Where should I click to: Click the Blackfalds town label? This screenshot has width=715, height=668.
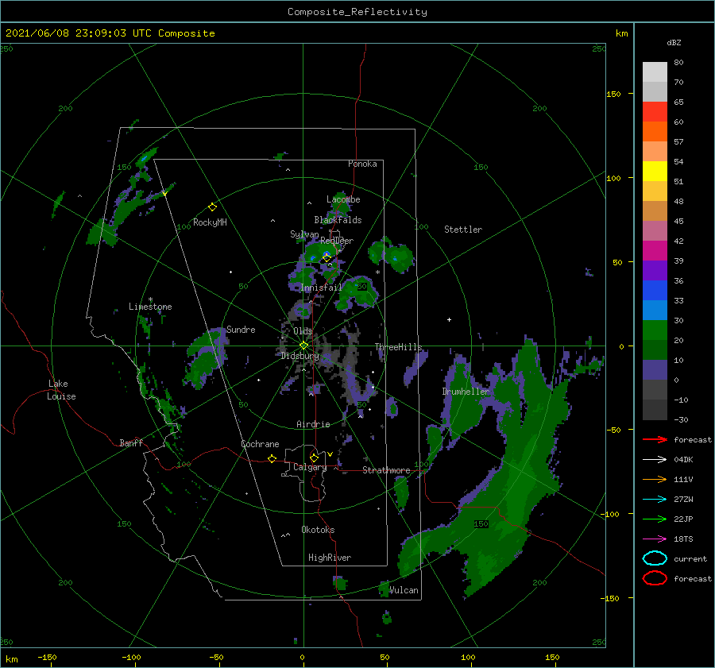338,220
